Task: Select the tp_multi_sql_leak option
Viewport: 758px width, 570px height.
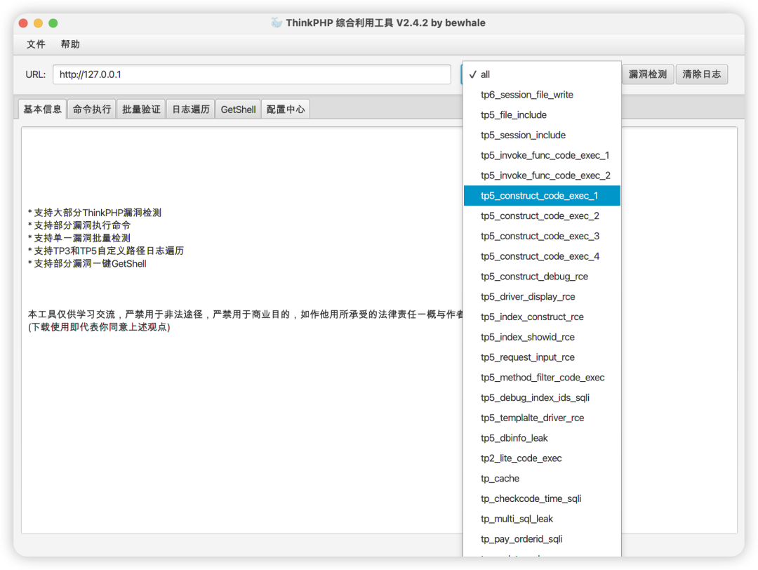Action: click(542, 519)
